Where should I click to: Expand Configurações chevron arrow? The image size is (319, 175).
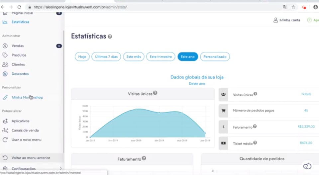click(60, 168)
